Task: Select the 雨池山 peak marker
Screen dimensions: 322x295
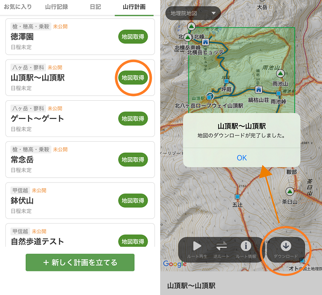Action: click(x=280, y=73)
